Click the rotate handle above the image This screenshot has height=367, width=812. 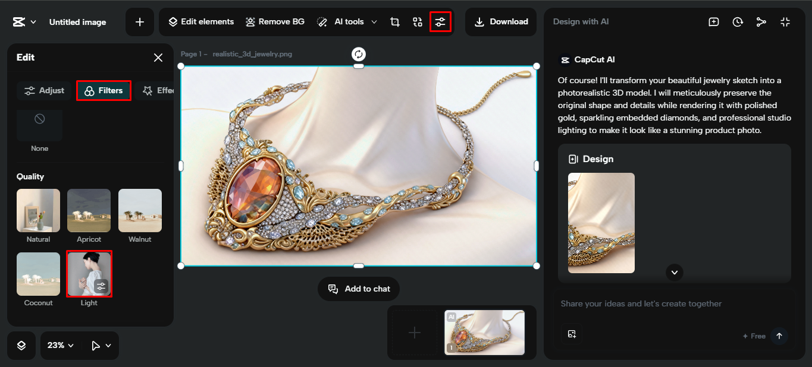click(x=359, y=55)
